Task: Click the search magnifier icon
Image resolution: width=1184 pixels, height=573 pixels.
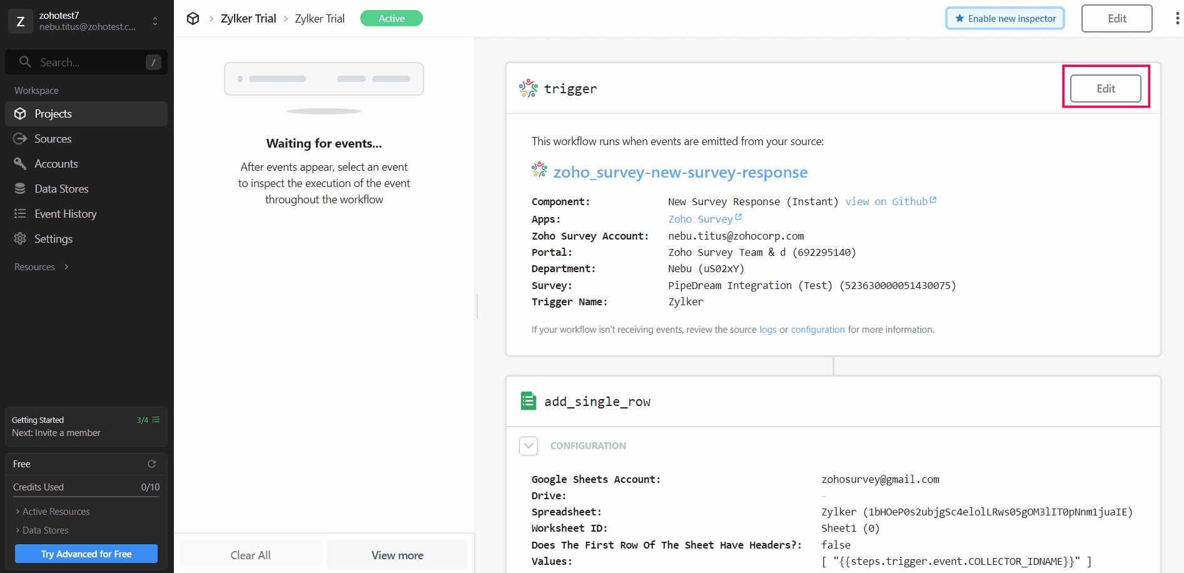Action: tap(25, 62)
